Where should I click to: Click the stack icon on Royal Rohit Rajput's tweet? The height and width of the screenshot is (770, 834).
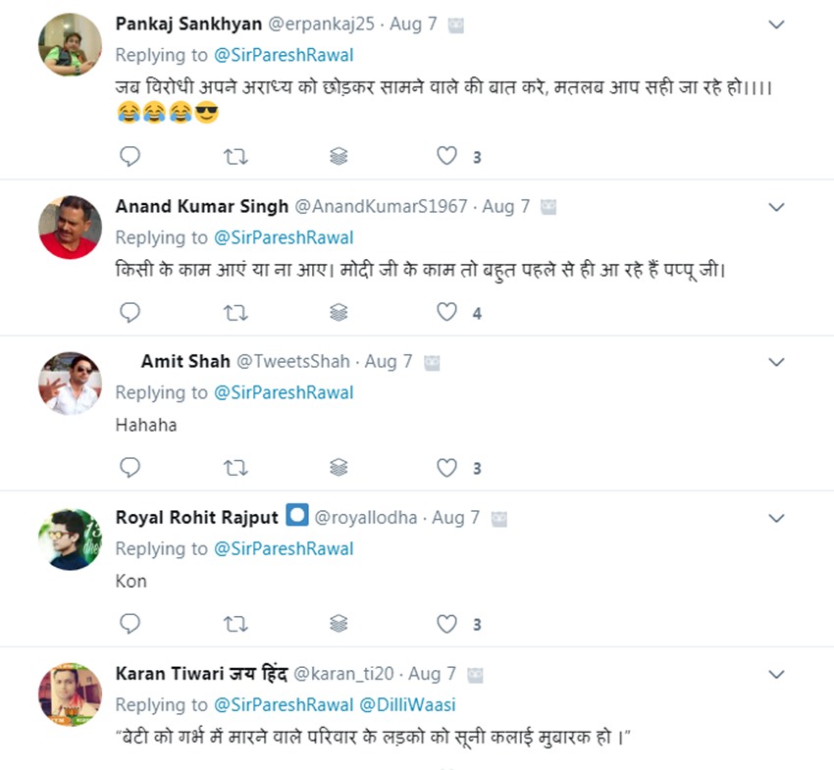[339, 624]
